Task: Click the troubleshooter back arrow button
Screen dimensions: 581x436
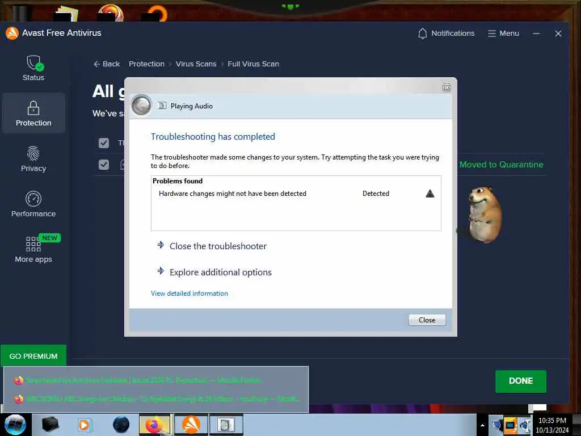Action: pos(141,105)
